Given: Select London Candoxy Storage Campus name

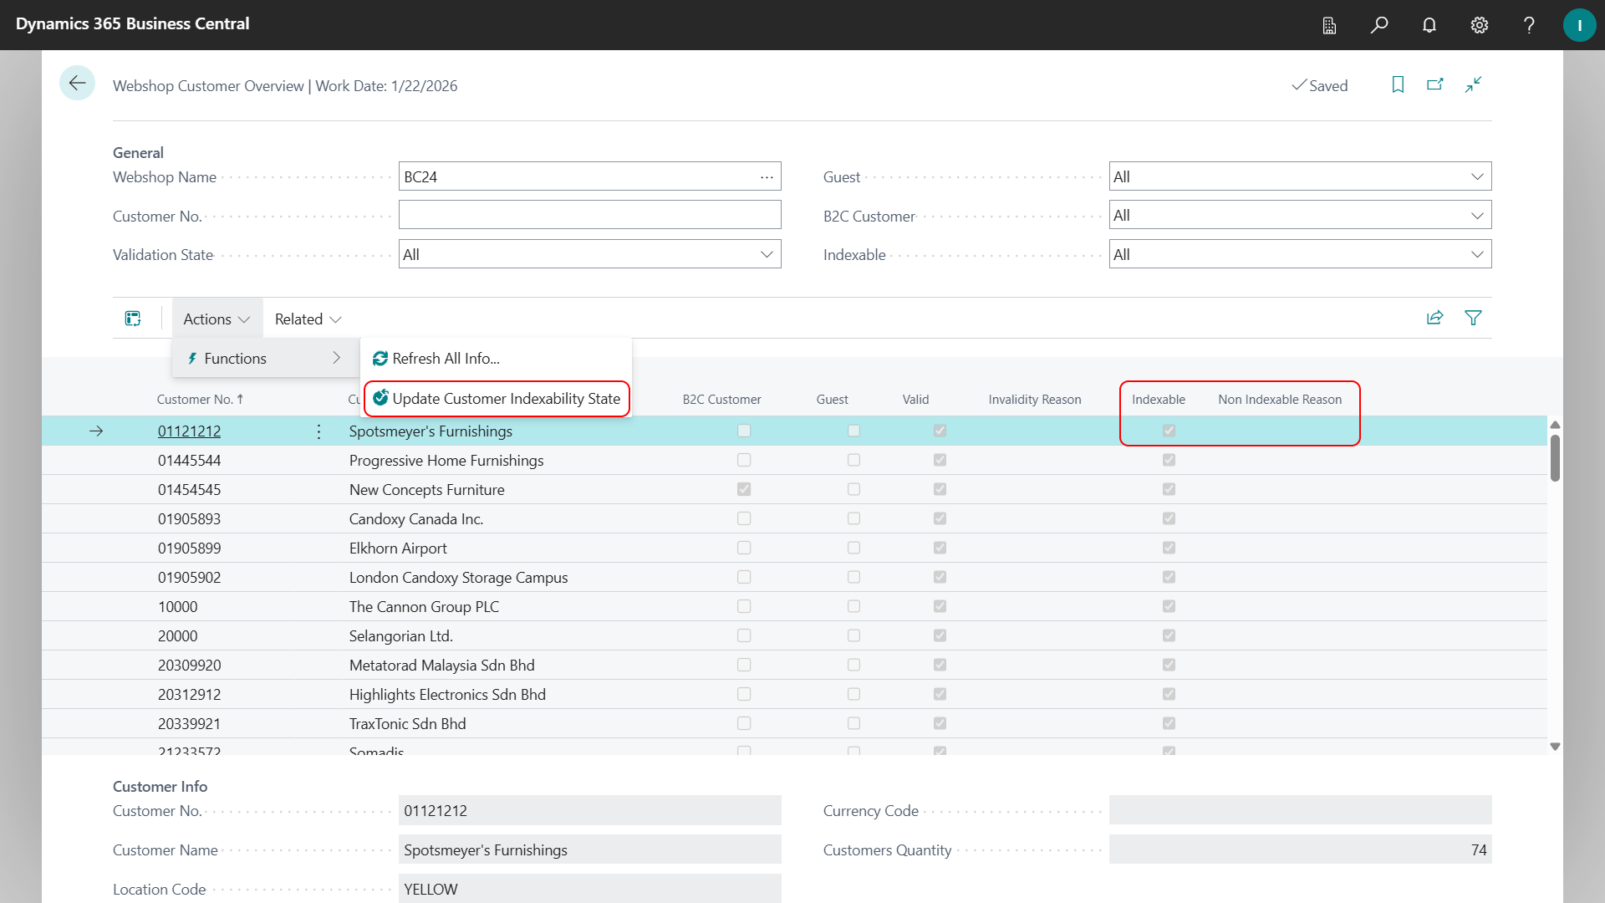Looking at the screenshot, I should [x=458, y=578].
